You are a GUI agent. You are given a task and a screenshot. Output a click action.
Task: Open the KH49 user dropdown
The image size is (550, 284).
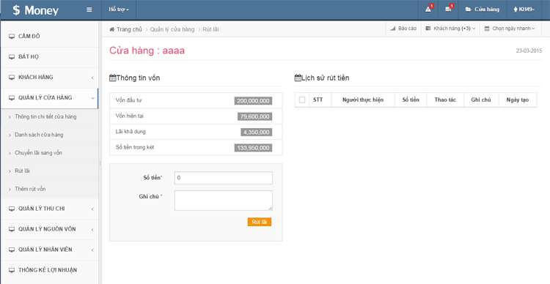(x=524, y=10)
